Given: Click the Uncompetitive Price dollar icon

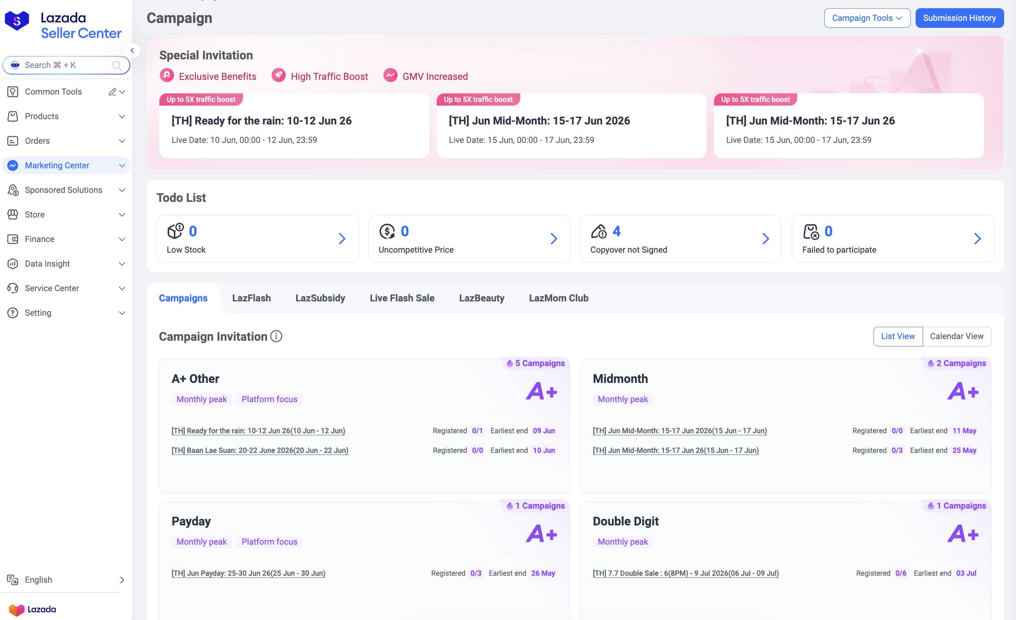Looking at the screenshot, I should [388, 231].
